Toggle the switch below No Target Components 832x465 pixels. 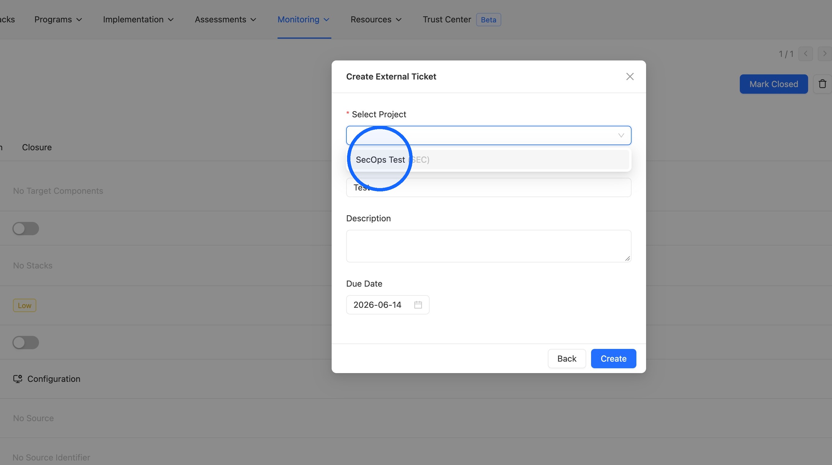26,229
